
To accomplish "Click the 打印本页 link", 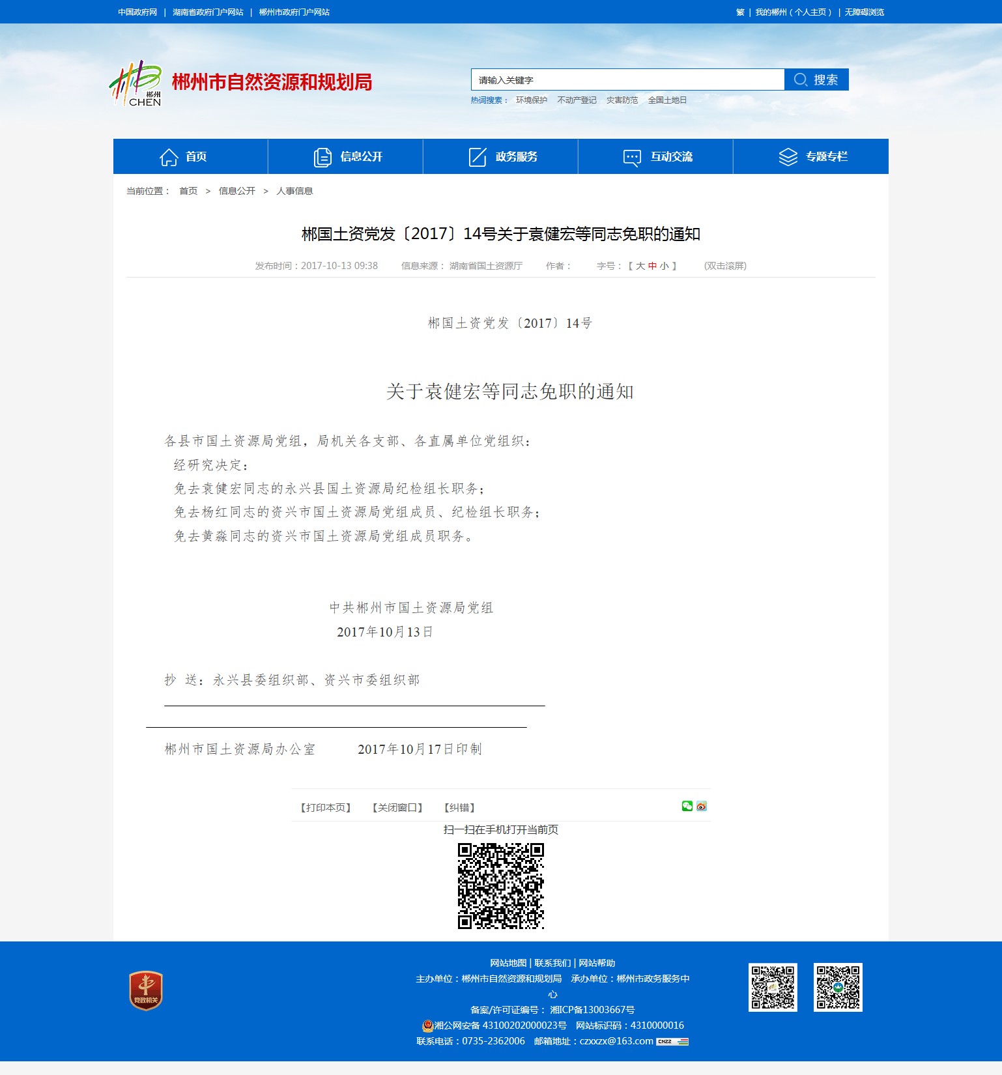I will pos(325,808).
